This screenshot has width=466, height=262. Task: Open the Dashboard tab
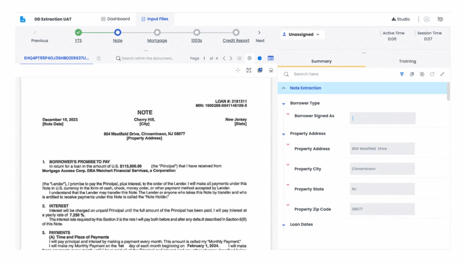[x=115, y=19]
